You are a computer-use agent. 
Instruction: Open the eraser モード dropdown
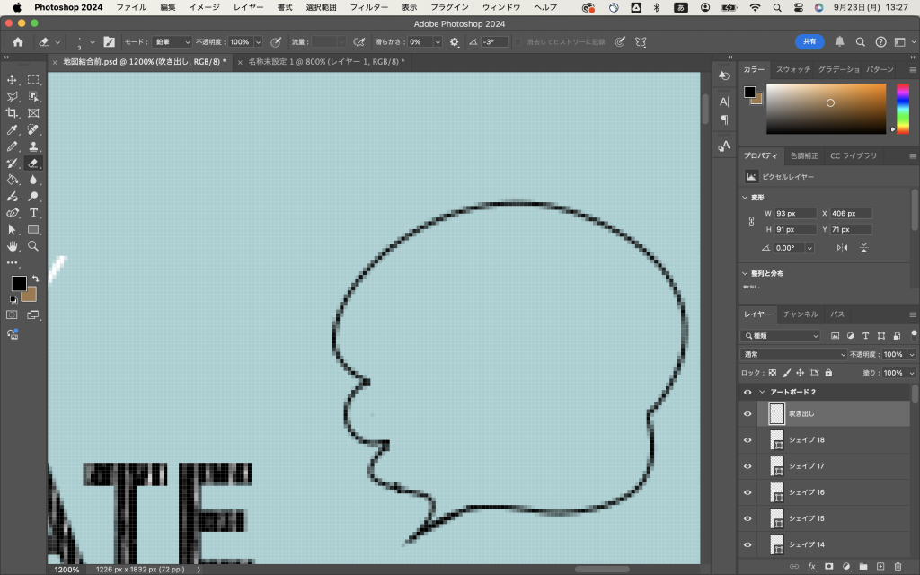coord(172,42)
